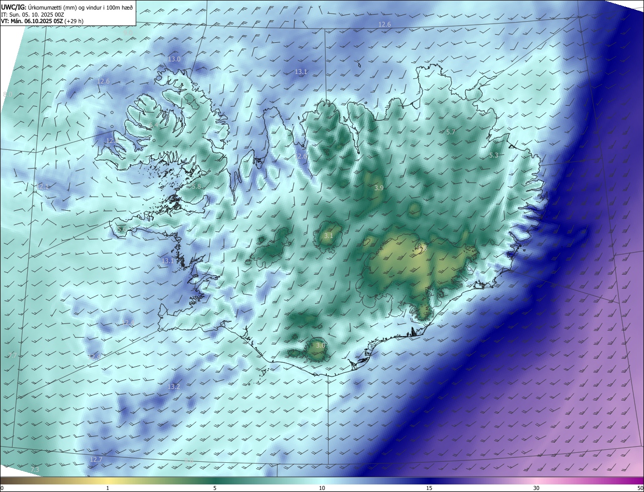Screen dimensions: 644x492
Task: Click the 3.1 value label over the glacier
Action: pos(328,235)
